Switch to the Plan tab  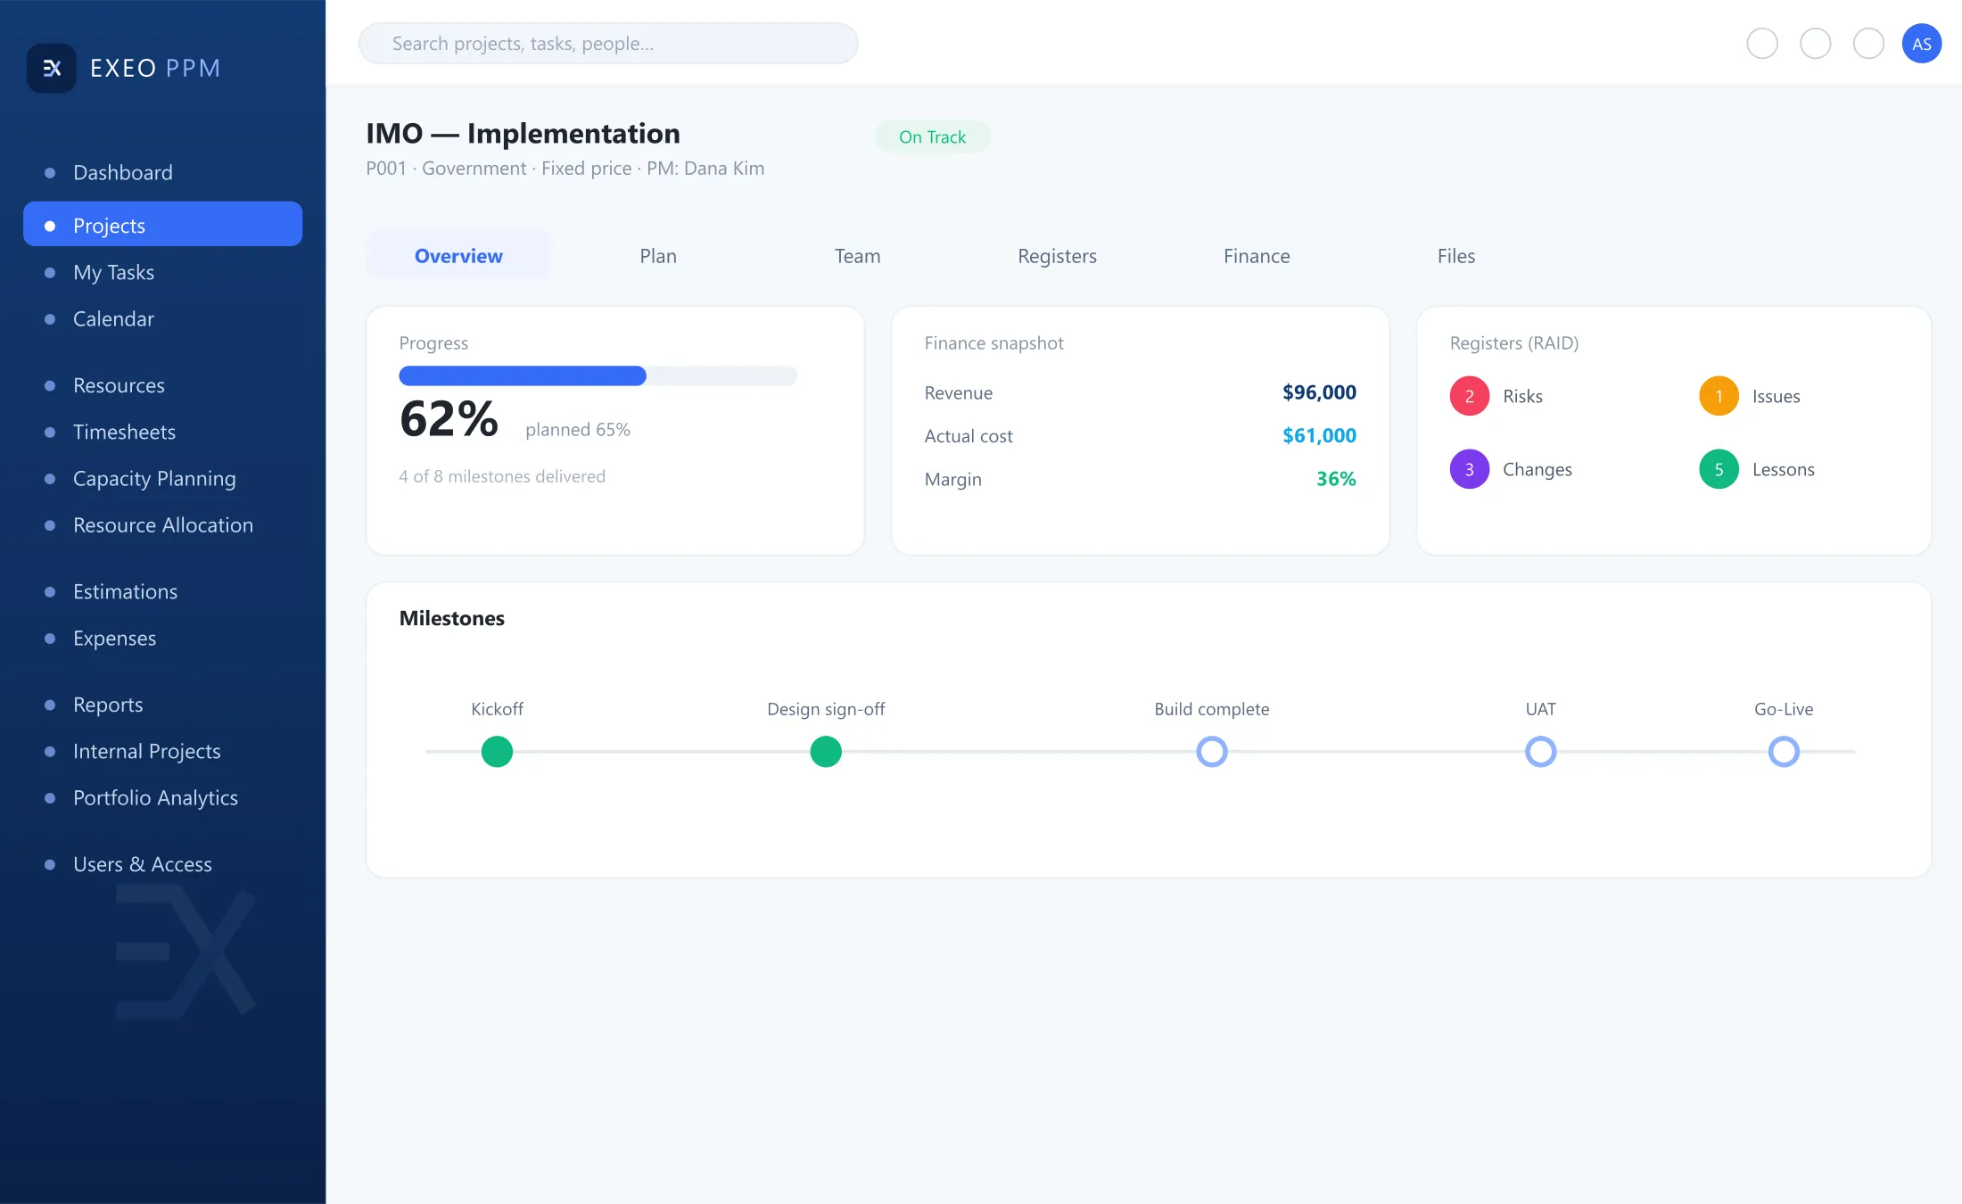(658, 256)
